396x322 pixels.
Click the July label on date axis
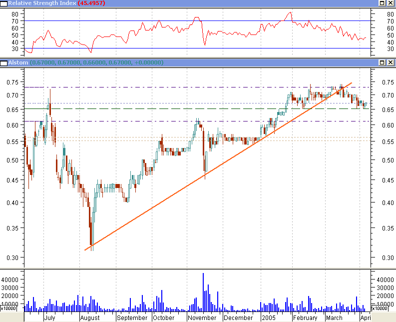[x=50, y=317]
